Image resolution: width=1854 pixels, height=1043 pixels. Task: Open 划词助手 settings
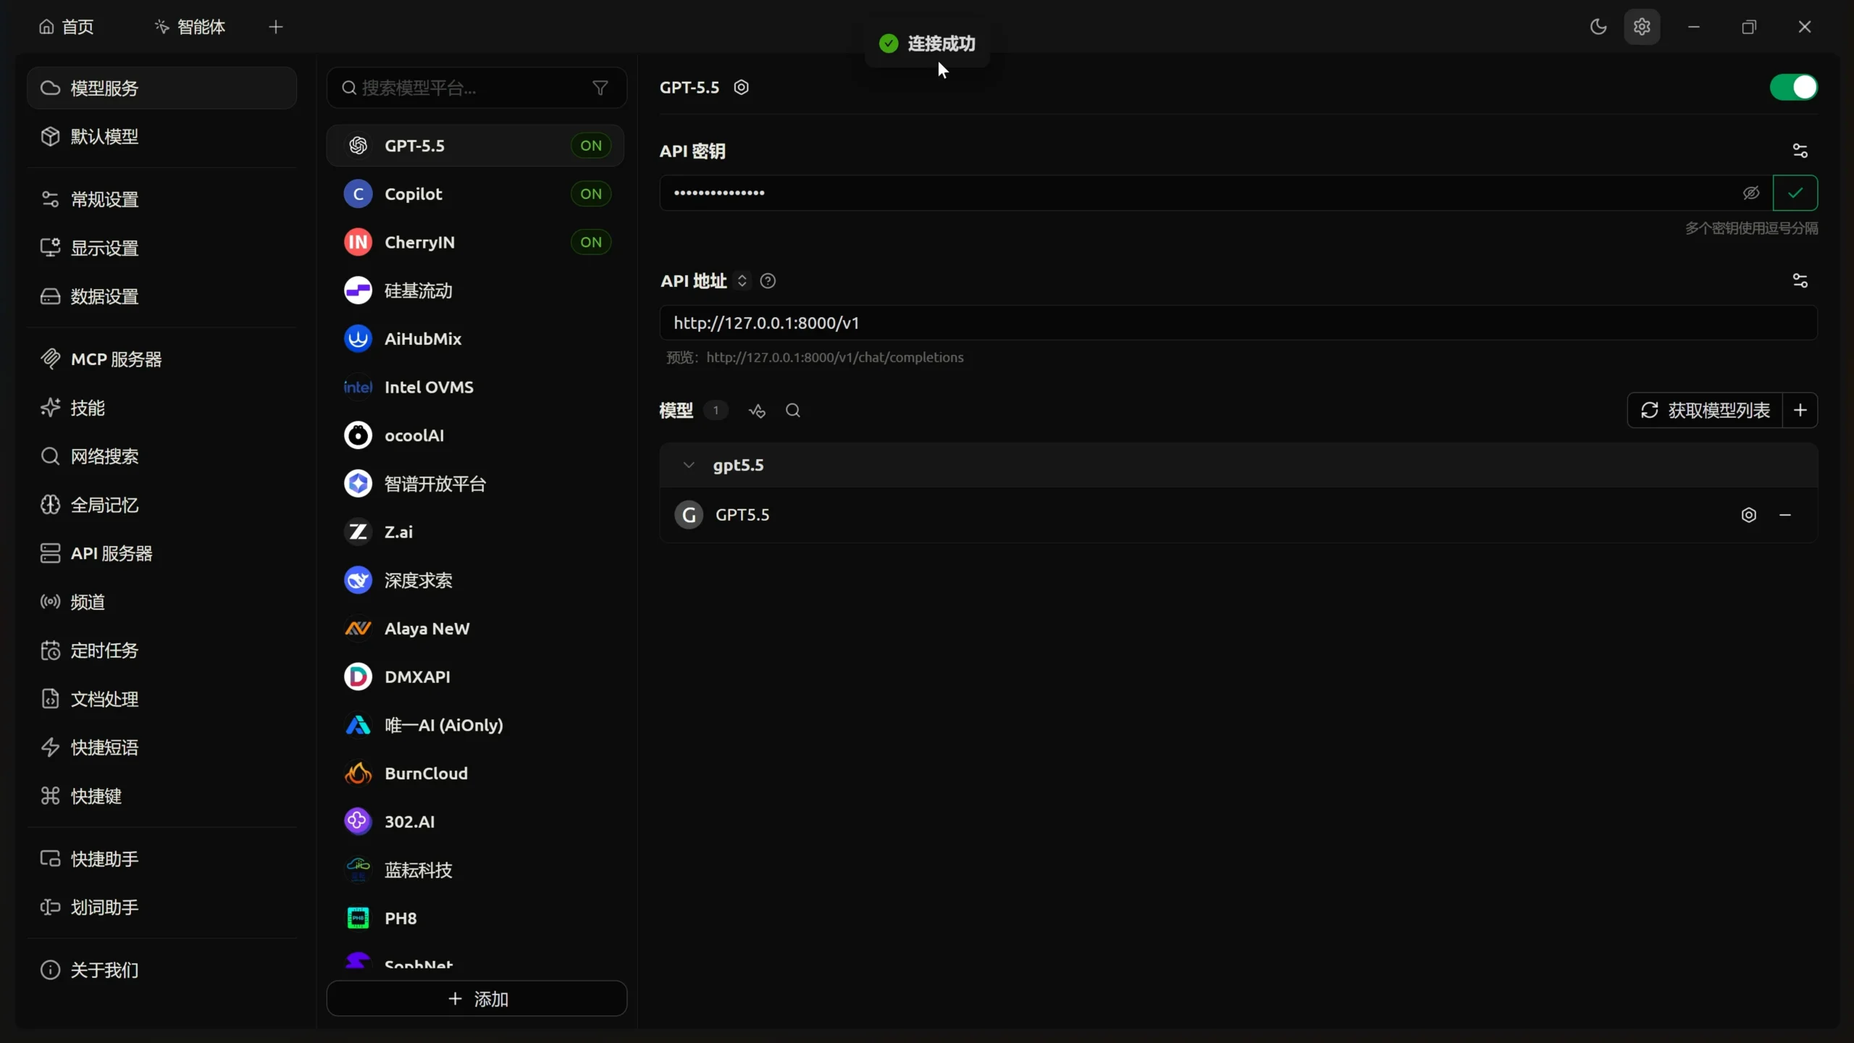pyautogui.click(x=162, y=908)
